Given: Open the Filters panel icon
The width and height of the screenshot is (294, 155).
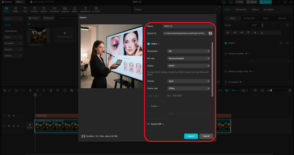Looking at the screenshot, I should pyautogui.click(x=75, y=8).
